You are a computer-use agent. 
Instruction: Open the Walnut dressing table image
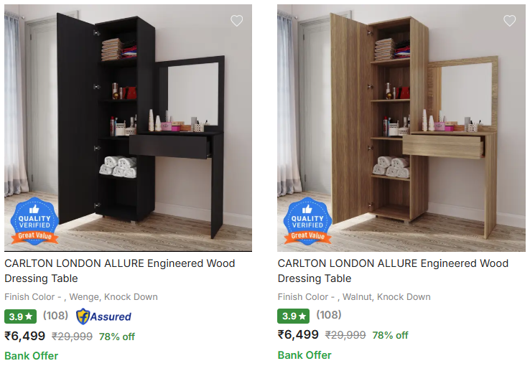point(401,128)
